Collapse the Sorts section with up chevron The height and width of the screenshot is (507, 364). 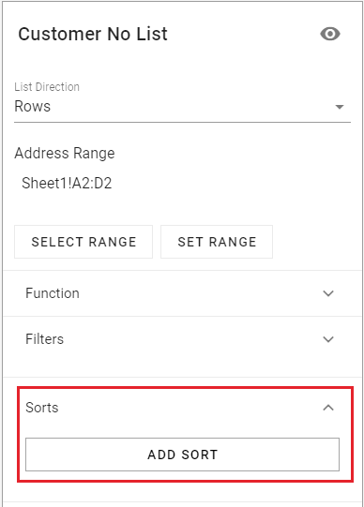point(328,408)
